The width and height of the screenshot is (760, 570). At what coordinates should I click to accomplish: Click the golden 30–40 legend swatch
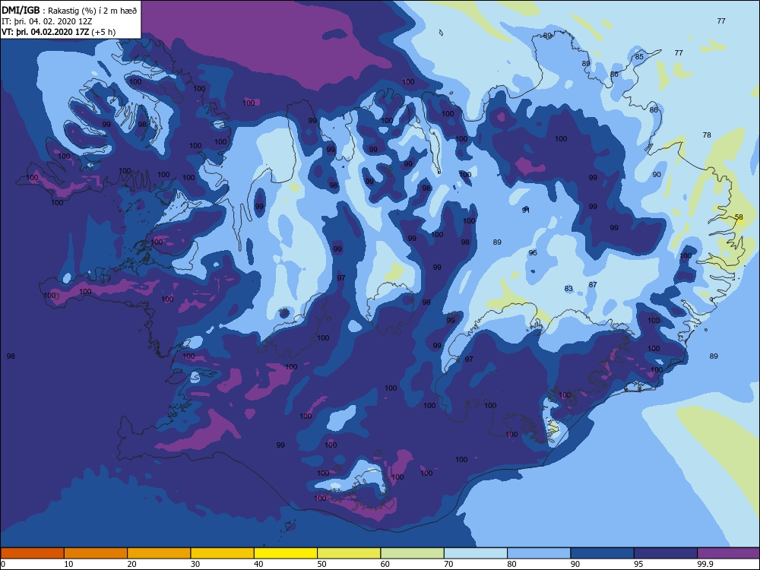(223, 553)
